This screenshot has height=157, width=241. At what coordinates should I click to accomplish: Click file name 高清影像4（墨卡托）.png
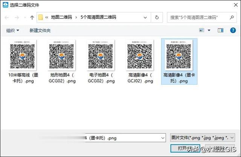coord(179,78)
